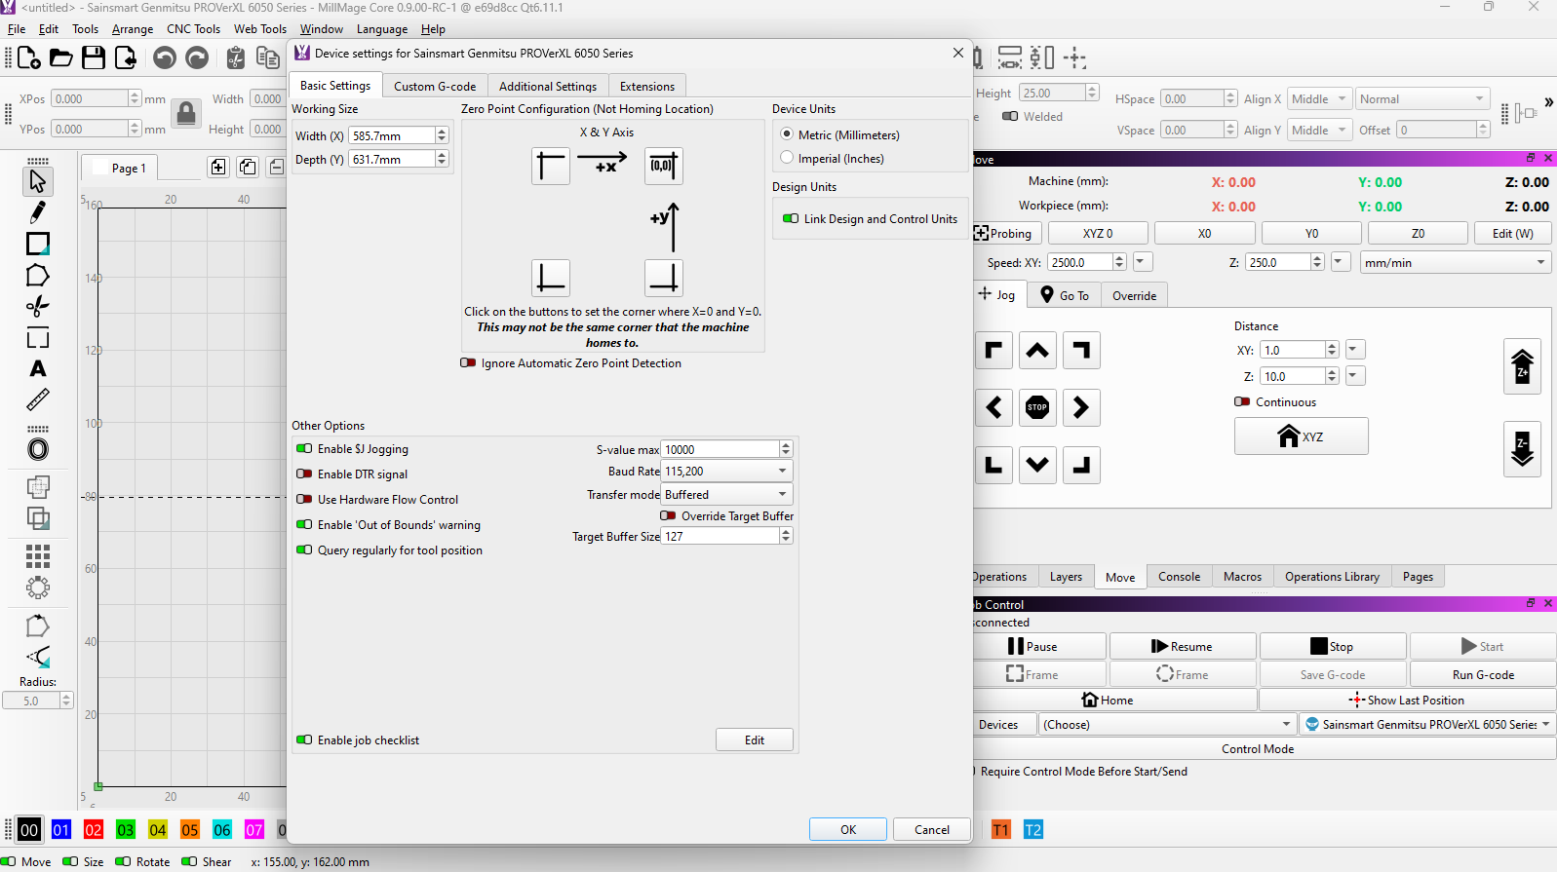1557x872 pixels.
Task: Select the pointer selection tool
Action: click(38, 181)
